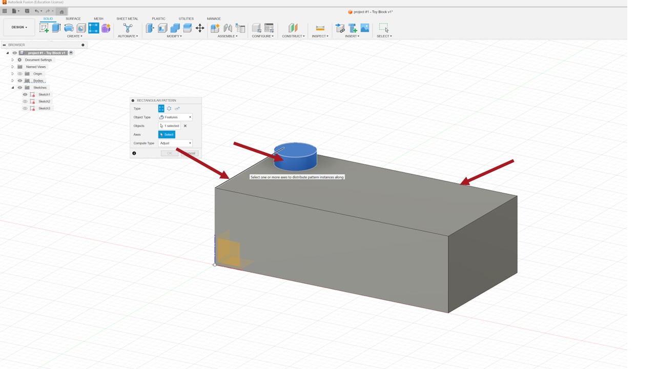
Task: Click the Bill of Materials icon
Action: tap(240, 28)
